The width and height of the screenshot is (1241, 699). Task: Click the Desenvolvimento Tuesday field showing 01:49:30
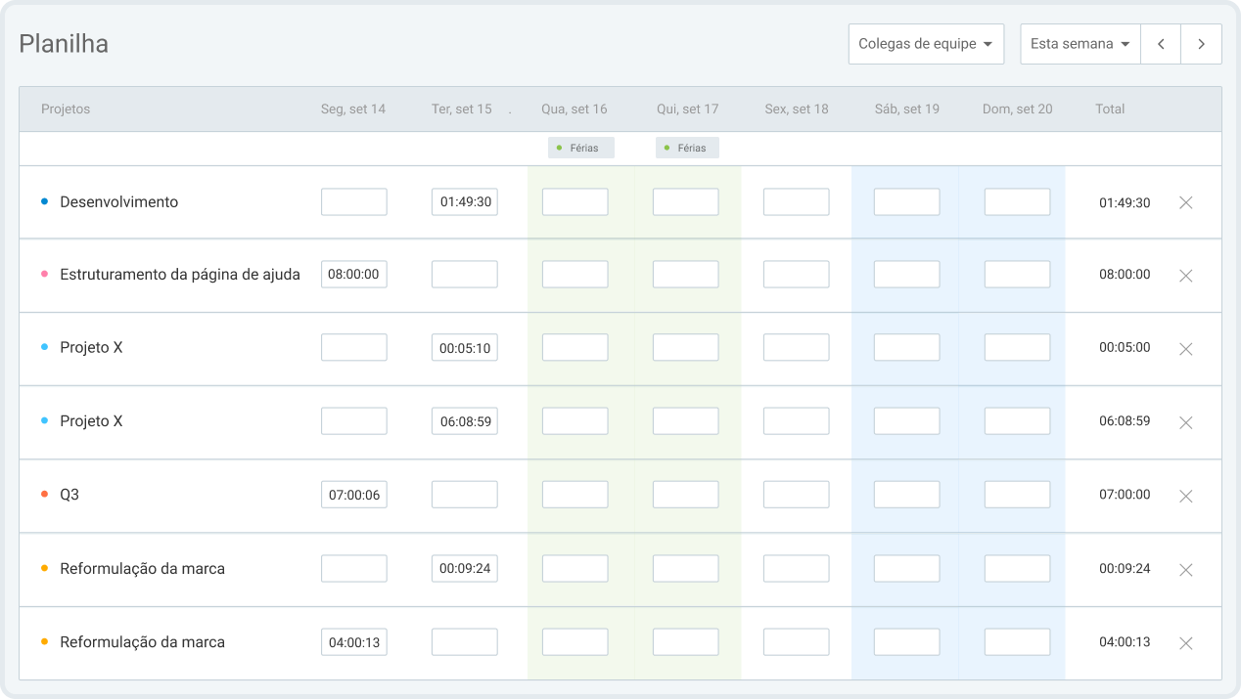[x=465, y=202]
